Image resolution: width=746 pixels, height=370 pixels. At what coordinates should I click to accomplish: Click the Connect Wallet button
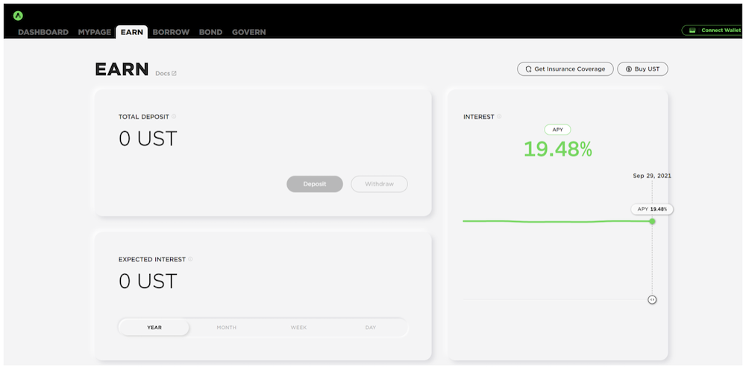[713, 31]
